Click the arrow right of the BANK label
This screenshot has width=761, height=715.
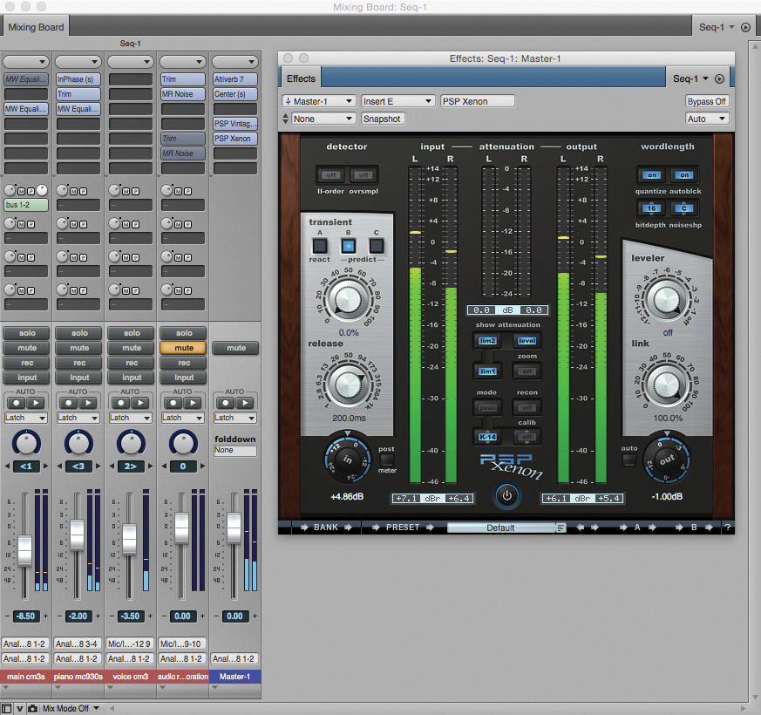click(348, 528)
